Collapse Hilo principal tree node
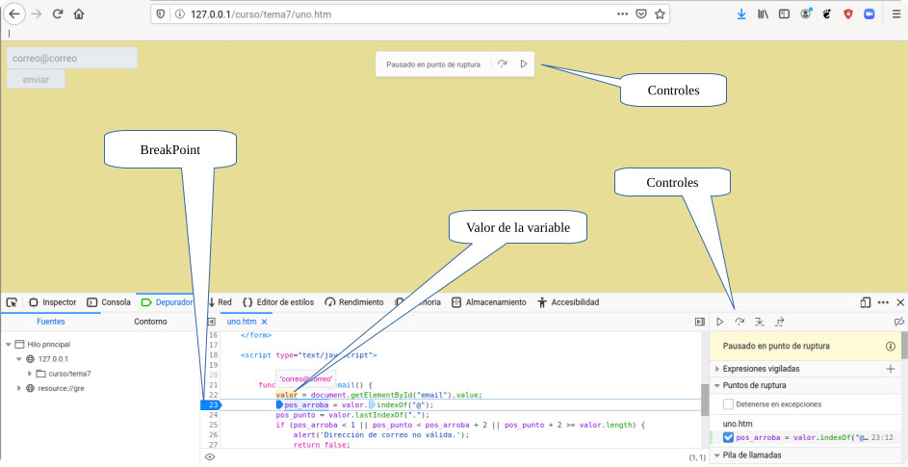Image resolution: width=908 pixels, height=467 pixels. click(8, 345)
